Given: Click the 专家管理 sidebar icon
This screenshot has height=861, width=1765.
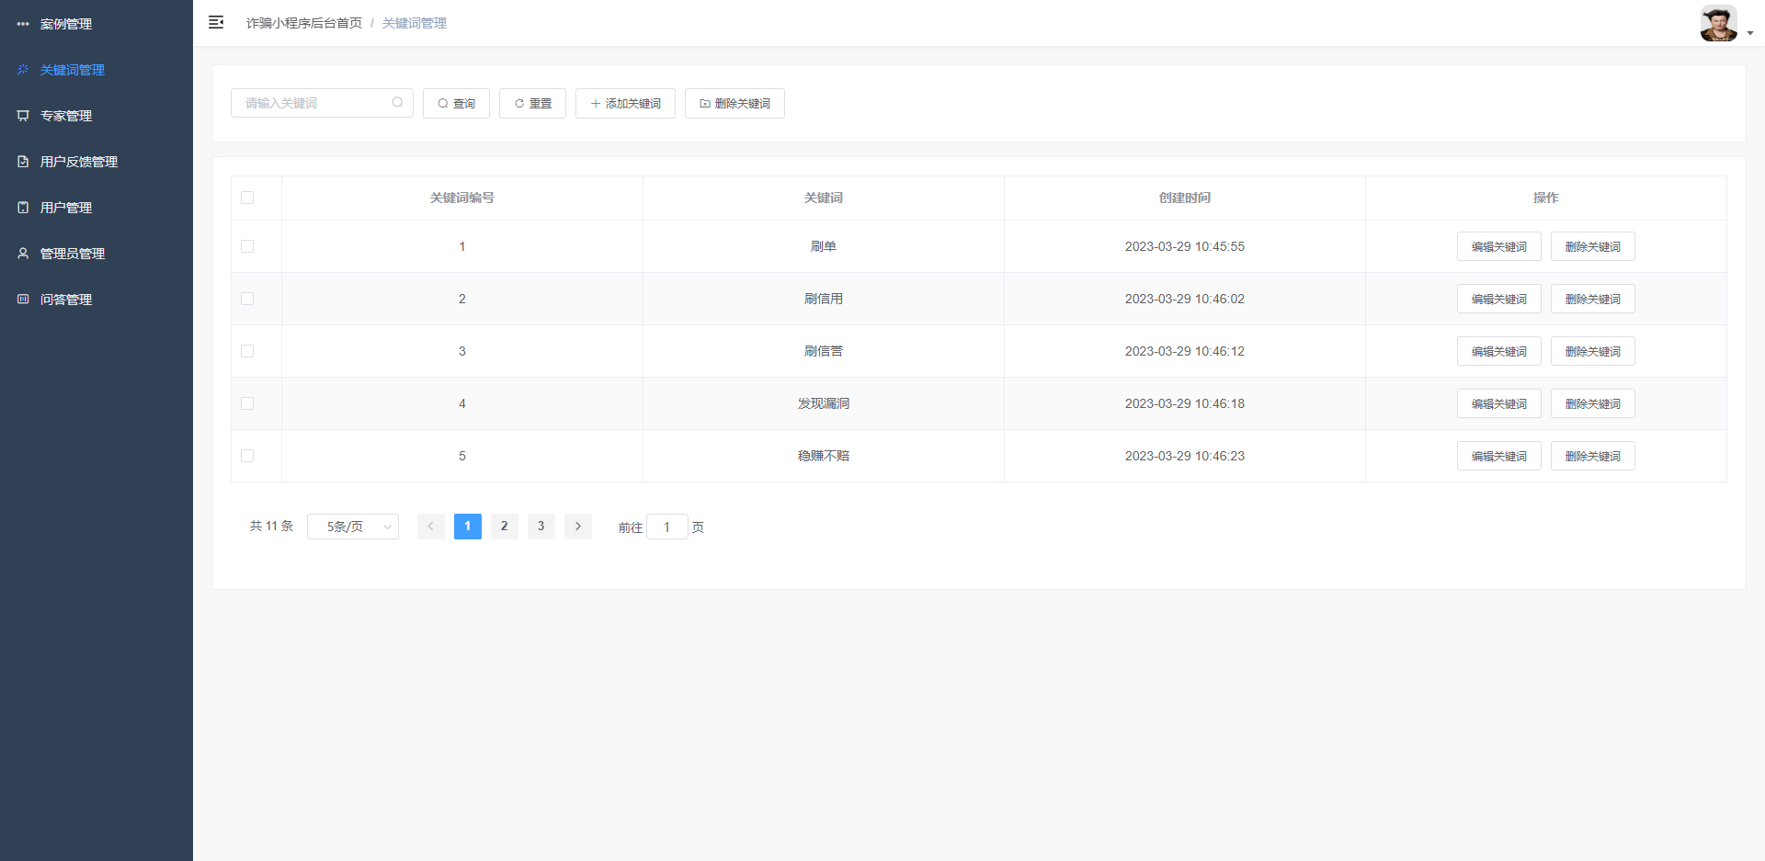Looking at the screenshot, I should tap(23, 116).
